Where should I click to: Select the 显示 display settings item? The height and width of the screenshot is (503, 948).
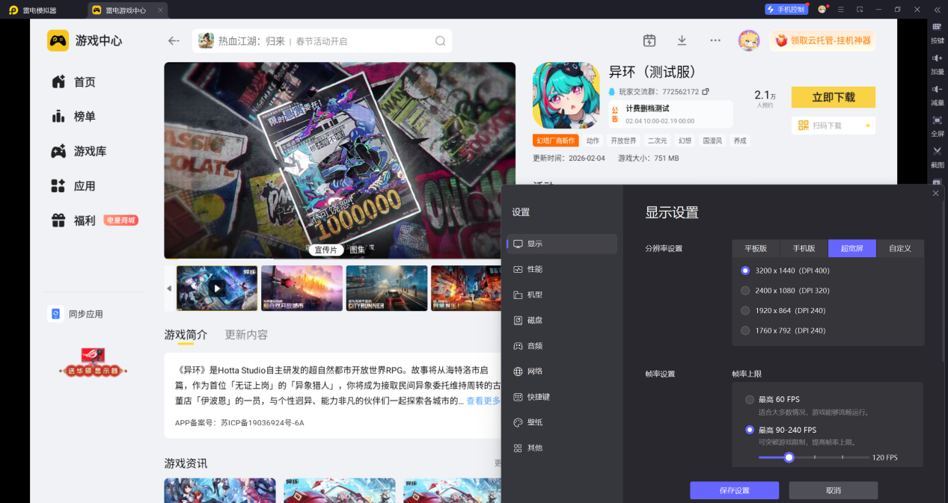[562, 244]
